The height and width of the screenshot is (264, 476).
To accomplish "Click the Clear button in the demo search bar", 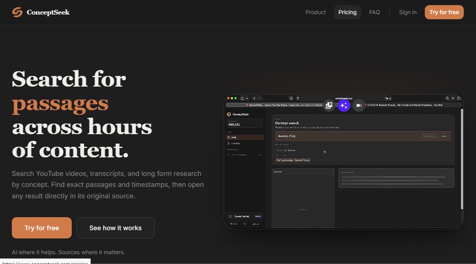I will point(444,136).
